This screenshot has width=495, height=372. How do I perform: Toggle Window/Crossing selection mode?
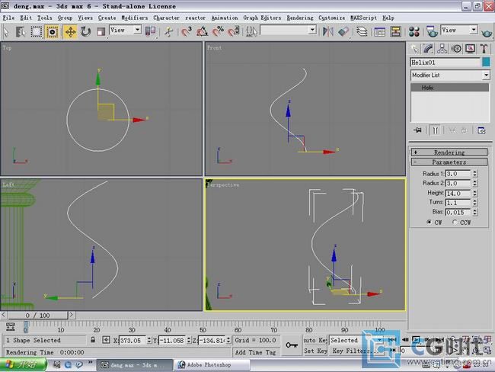(x=52, y=31)
